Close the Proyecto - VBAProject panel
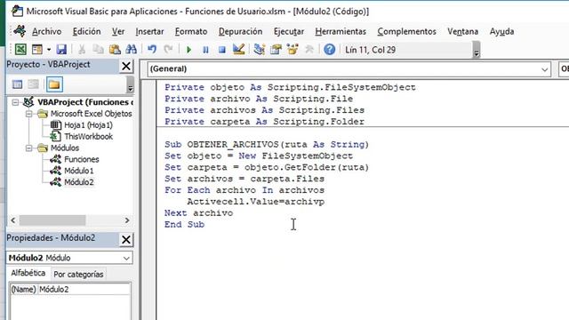Viewport: 569px width, 320px height. (x=126, y=66)
